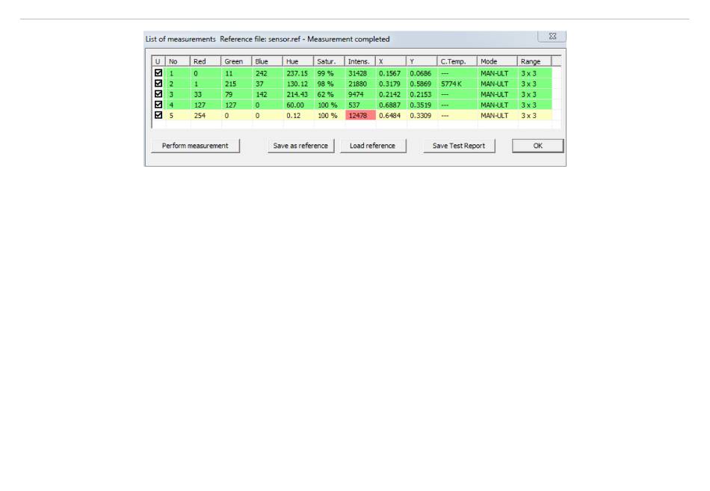Close the List of measurements dialog
This screenshot has width=710, height=491.
[552, 36]
